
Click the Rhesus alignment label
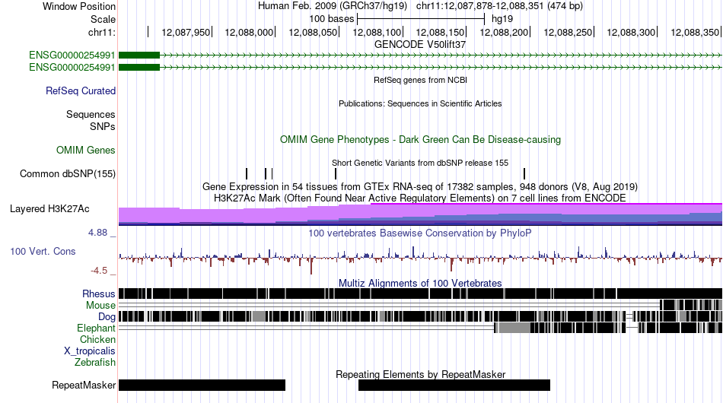click(99, 294)
